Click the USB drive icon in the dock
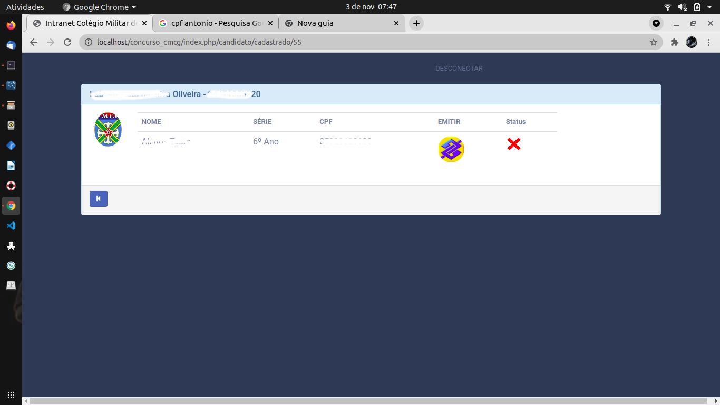The width and height of the screenshot is (720, 405). (x=11, y=286)
